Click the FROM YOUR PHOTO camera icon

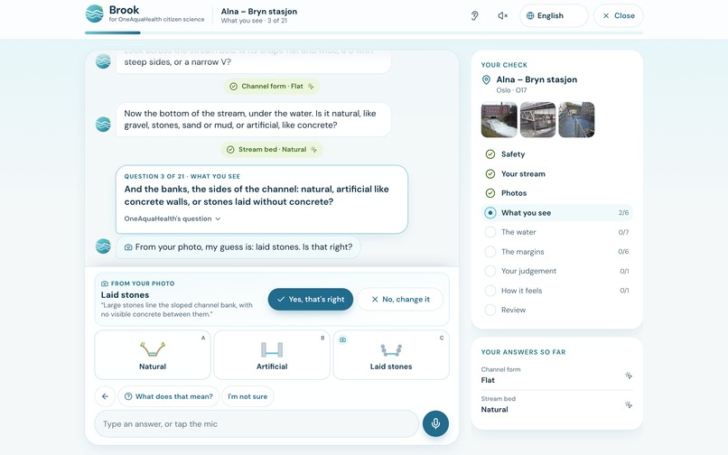[x=105, y=283]
